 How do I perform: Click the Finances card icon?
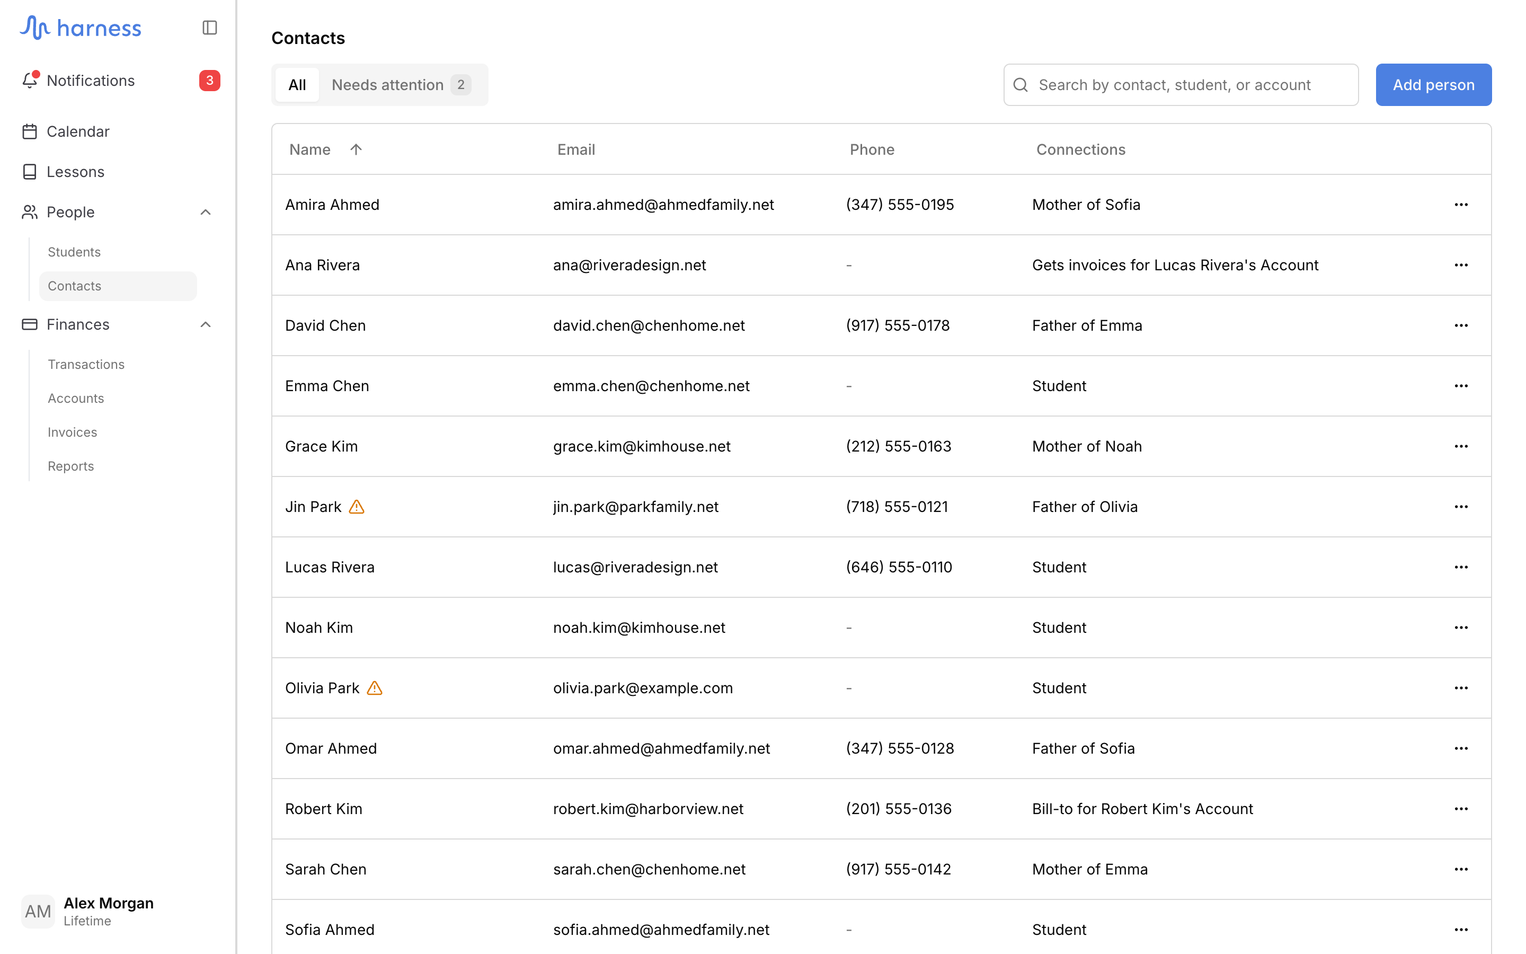pyautogui.click(x=30, y=324)
